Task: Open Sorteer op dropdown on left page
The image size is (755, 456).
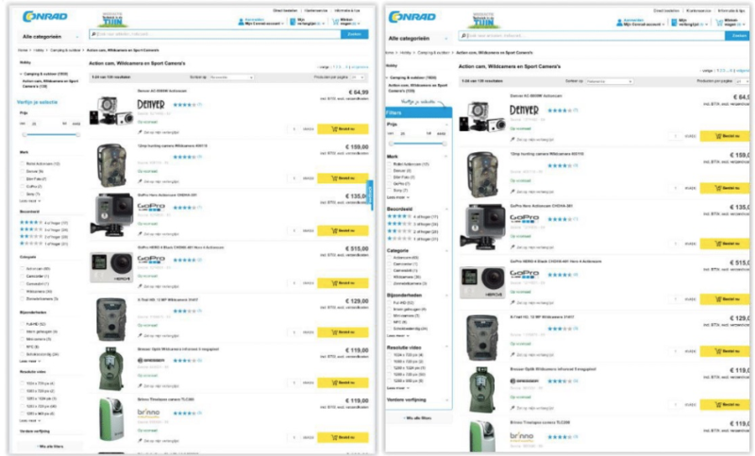Action: click(231, 77)
